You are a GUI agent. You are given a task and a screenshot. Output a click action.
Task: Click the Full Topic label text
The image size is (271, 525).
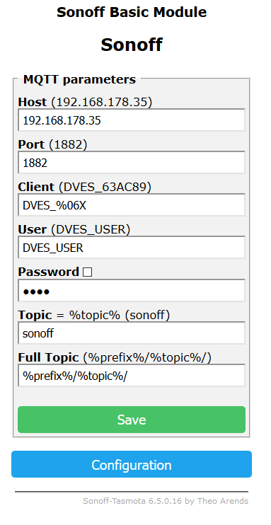115,357
